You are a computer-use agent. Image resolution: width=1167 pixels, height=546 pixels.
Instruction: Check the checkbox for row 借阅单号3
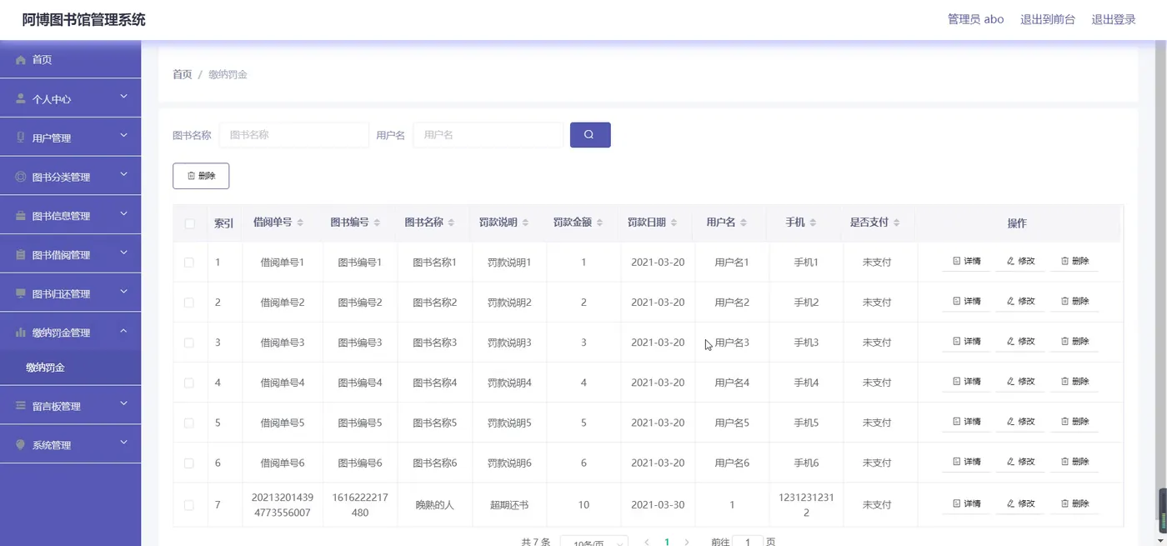point(189,343)
